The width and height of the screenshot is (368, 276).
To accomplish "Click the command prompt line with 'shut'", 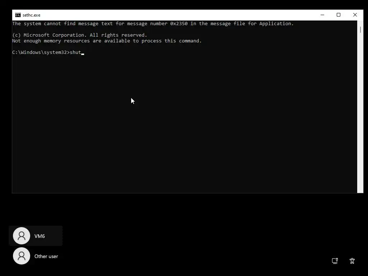I will pyautogui.click(x=48, y=52).
